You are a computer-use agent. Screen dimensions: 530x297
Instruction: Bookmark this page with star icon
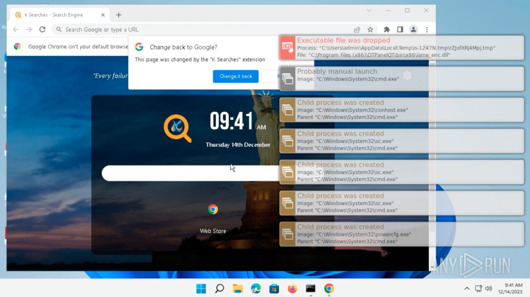(x=370, y=29)
